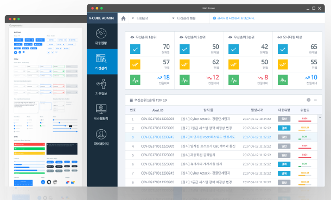
Task: Click round gray icon in TOP 10 header
Action: (308, 100)
